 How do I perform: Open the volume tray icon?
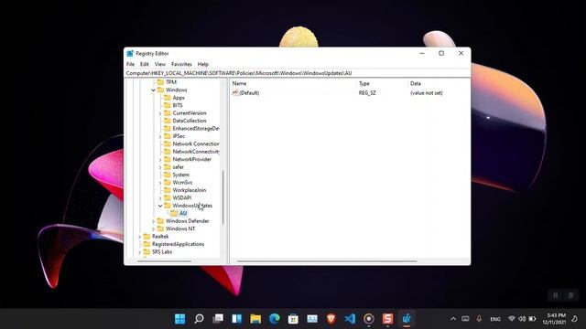point(522,319)
